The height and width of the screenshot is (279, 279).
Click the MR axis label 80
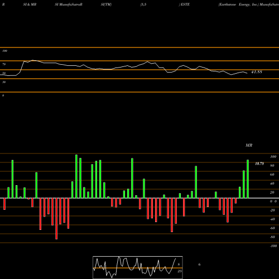tap(272, 166)
